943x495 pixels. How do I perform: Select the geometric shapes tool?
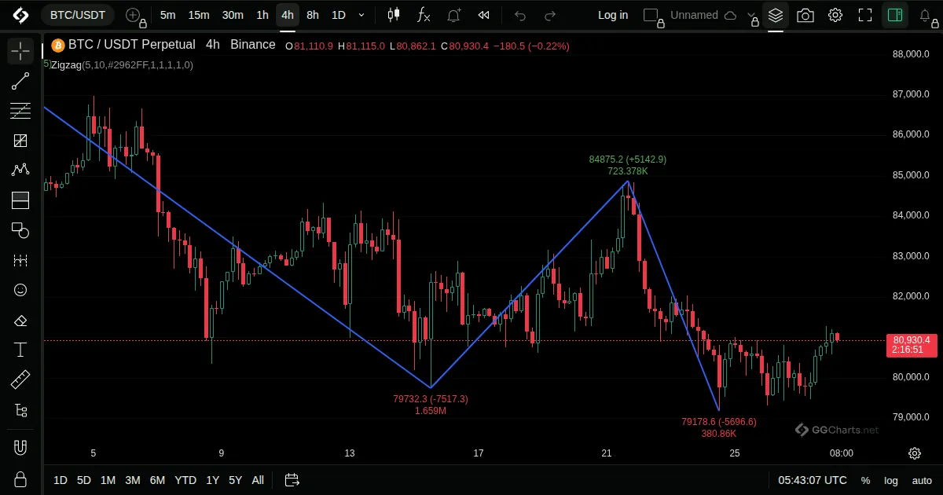pyautogui.click(x=20, y=230)
